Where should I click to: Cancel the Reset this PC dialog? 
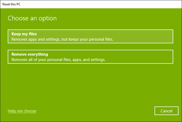[166, 111]
